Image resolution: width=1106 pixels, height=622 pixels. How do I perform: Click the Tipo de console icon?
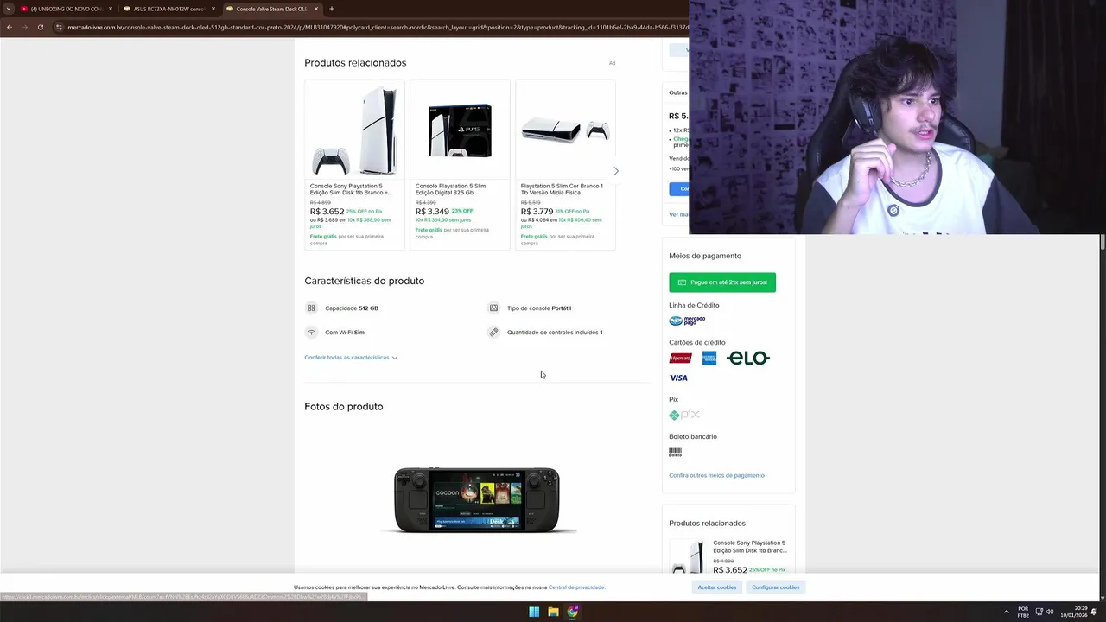pos(493,308)
